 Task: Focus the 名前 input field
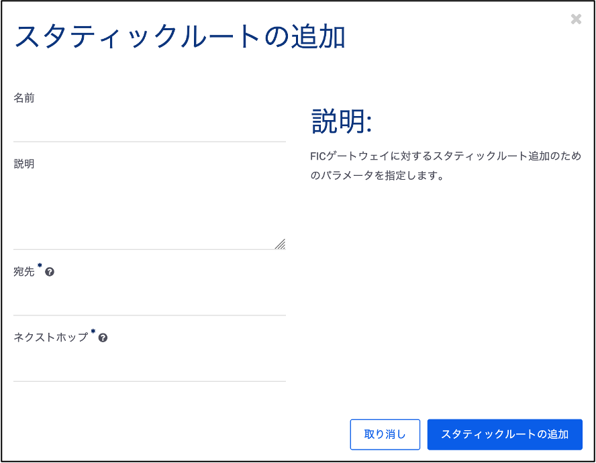tap(150, 125)
